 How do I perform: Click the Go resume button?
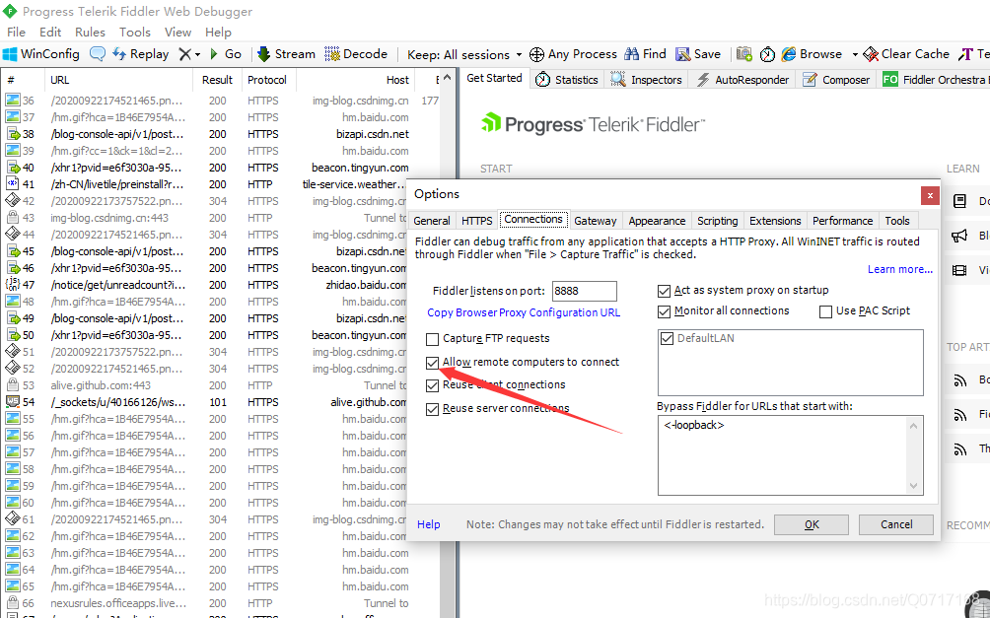click(226, 54)
